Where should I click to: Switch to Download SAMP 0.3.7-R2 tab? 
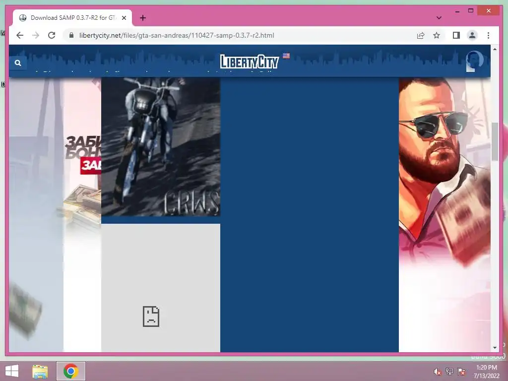(72, 18)
